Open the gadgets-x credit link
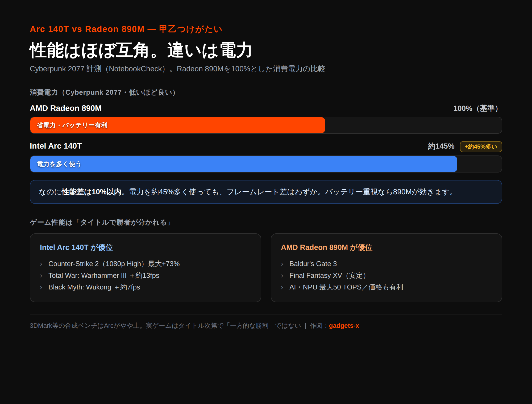 [x=344, y=326]
